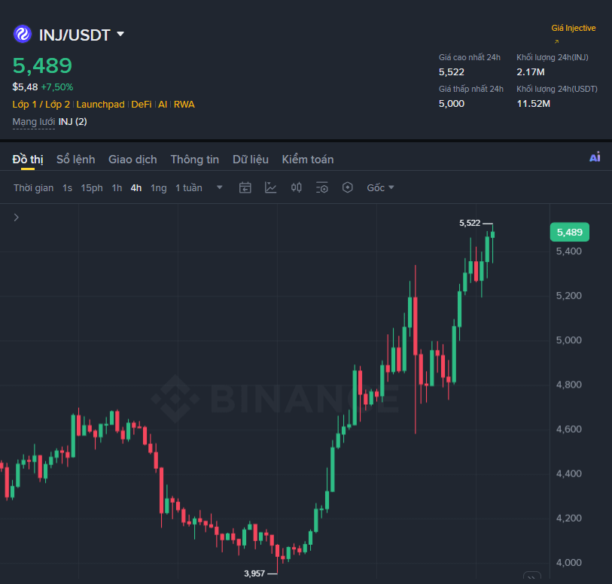The image size is (612, 584).
Task: Select the 15ph timeframe
Action: click(92, 188)
